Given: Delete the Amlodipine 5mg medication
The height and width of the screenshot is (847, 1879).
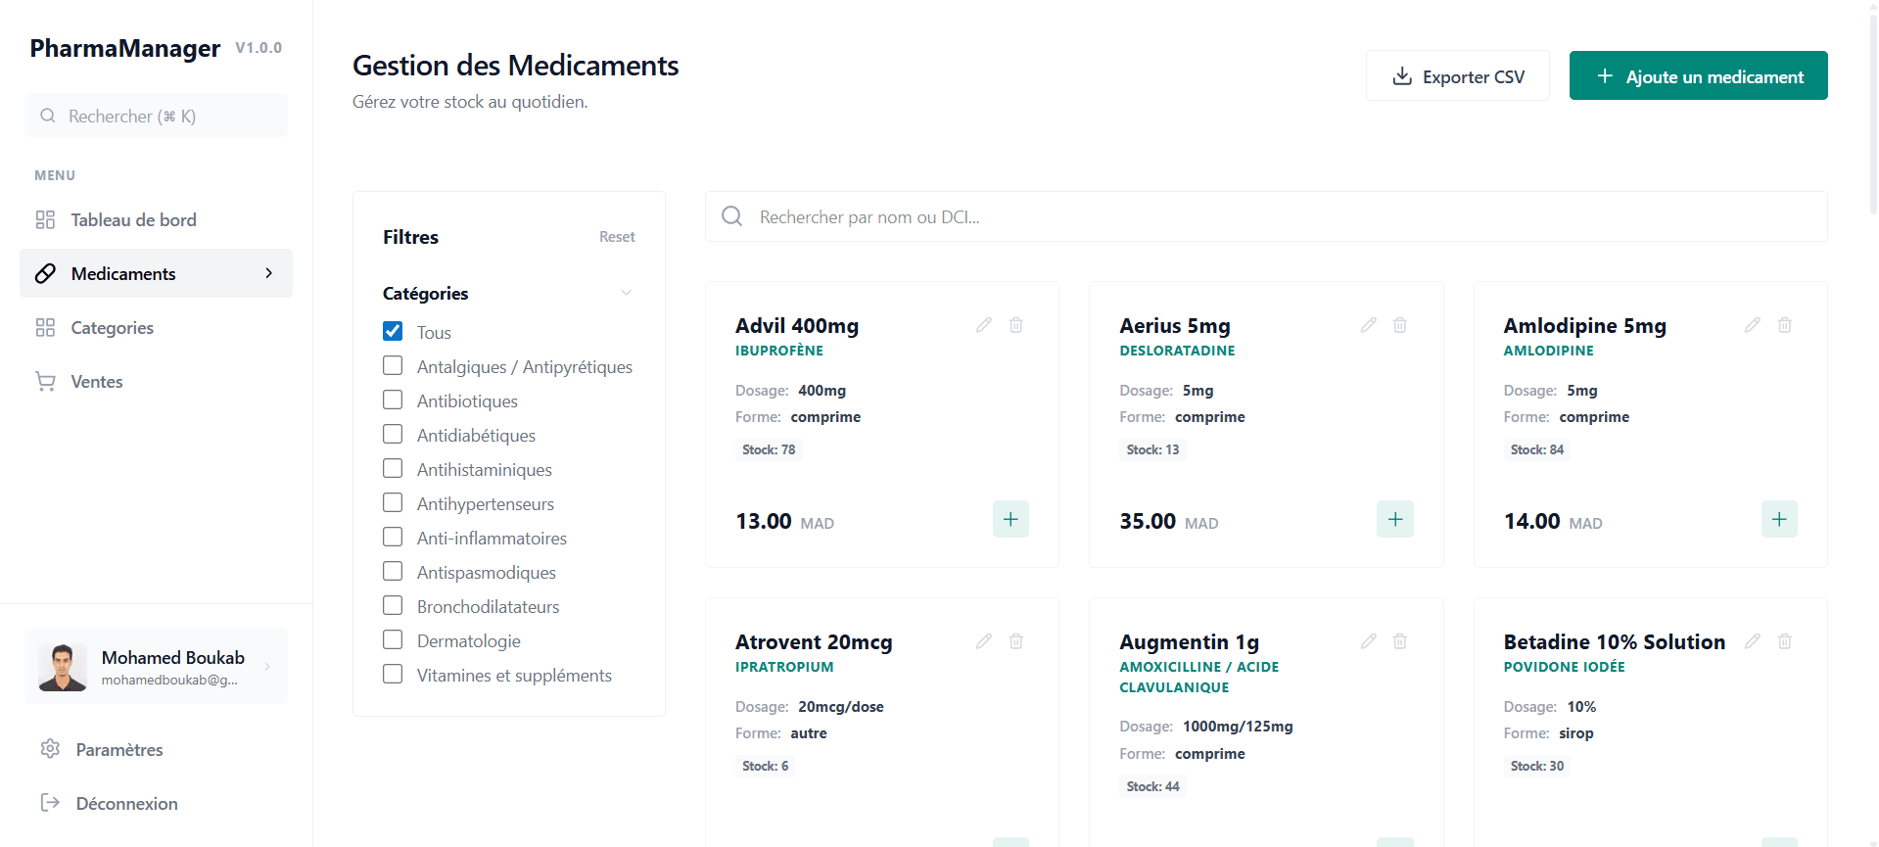Looking at the screenshot, I should point(1785,325).
